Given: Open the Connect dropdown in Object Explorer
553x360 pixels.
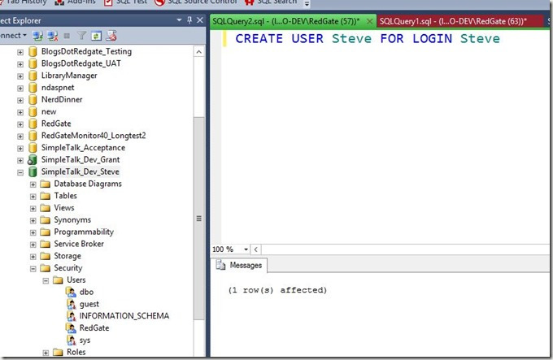Looking at the screenshot, I should click(13, 36).
